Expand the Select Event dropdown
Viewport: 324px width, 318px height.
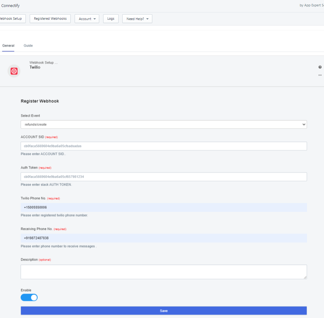(164, 124)
